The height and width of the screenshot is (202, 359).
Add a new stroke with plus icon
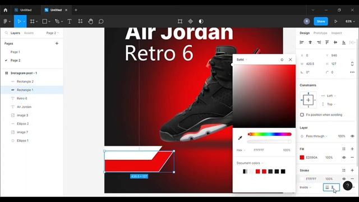[352, 170]
